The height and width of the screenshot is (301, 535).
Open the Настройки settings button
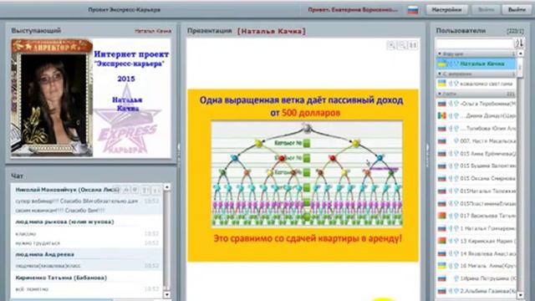[x=446, y=10]
